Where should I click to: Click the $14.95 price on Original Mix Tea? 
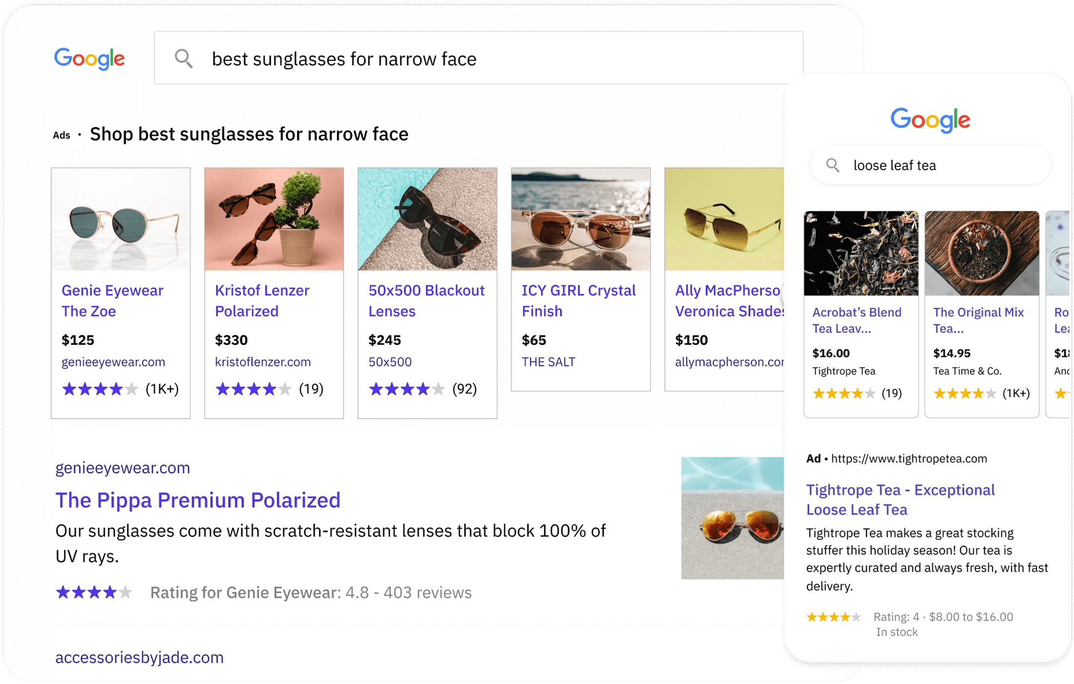[952, 353]
